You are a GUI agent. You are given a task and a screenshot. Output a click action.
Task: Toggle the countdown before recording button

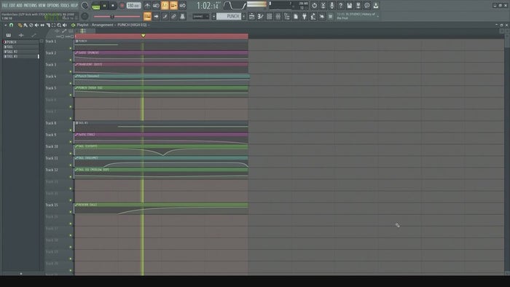(x=165, y=6)
